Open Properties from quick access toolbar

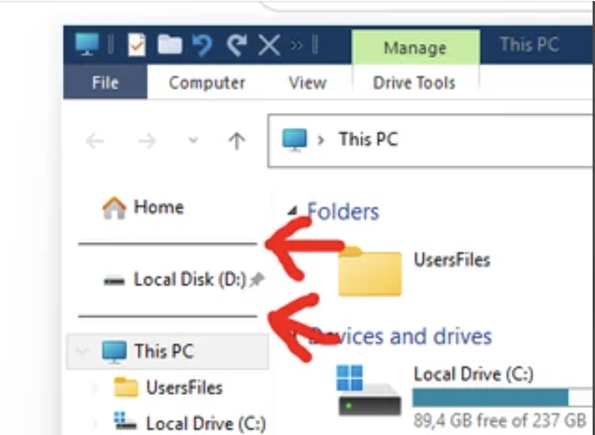(x=137, y=45)
